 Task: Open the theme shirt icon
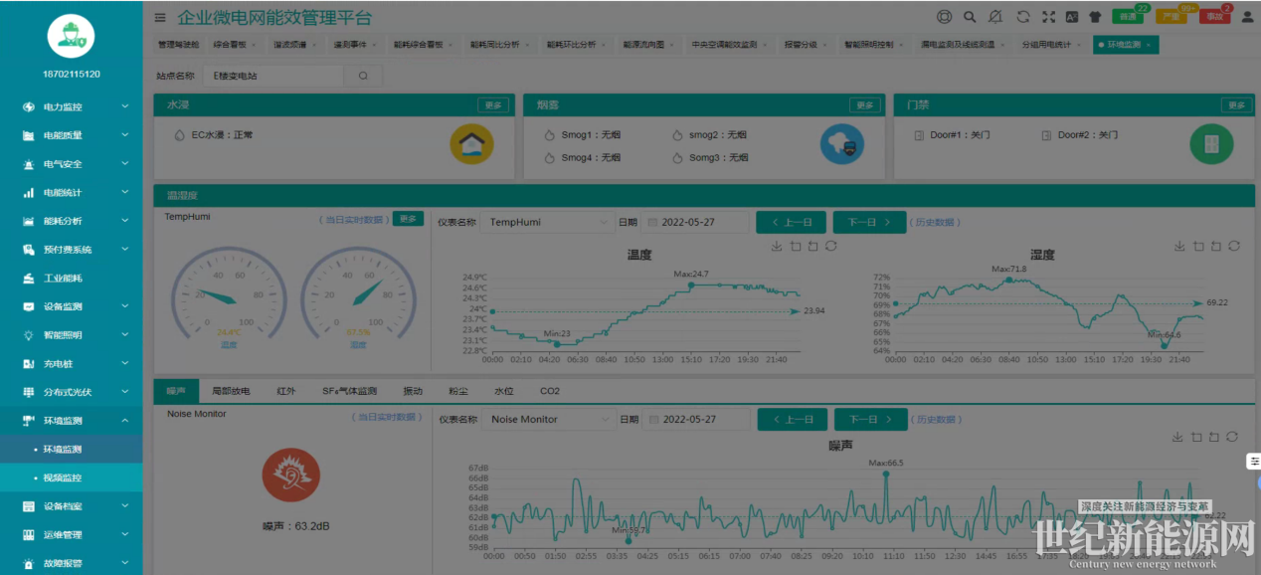1095,17
